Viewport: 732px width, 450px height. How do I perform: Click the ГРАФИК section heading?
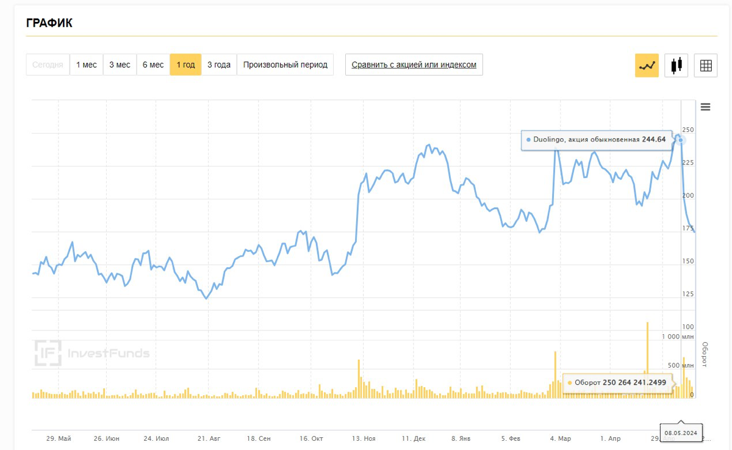coord(49,24)
